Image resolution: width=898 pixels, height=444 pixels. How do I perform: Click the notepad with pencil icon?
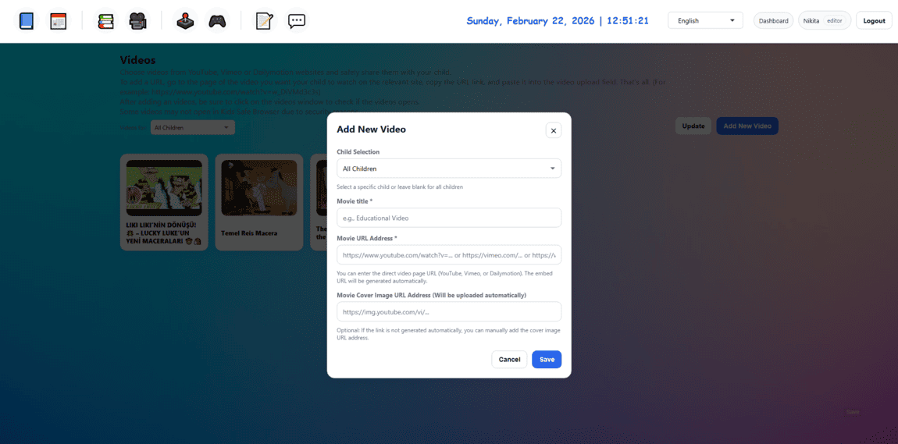[x=265, y=21]
